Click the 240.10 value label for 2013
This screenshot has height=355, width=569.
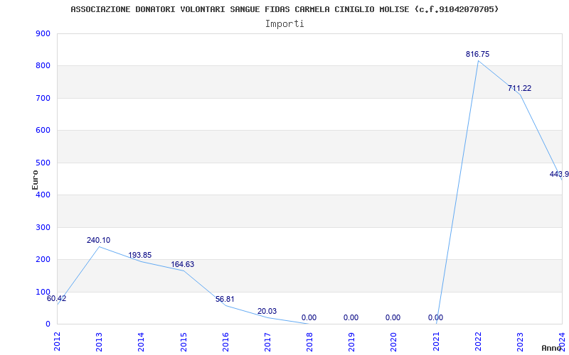click(98, 241)
